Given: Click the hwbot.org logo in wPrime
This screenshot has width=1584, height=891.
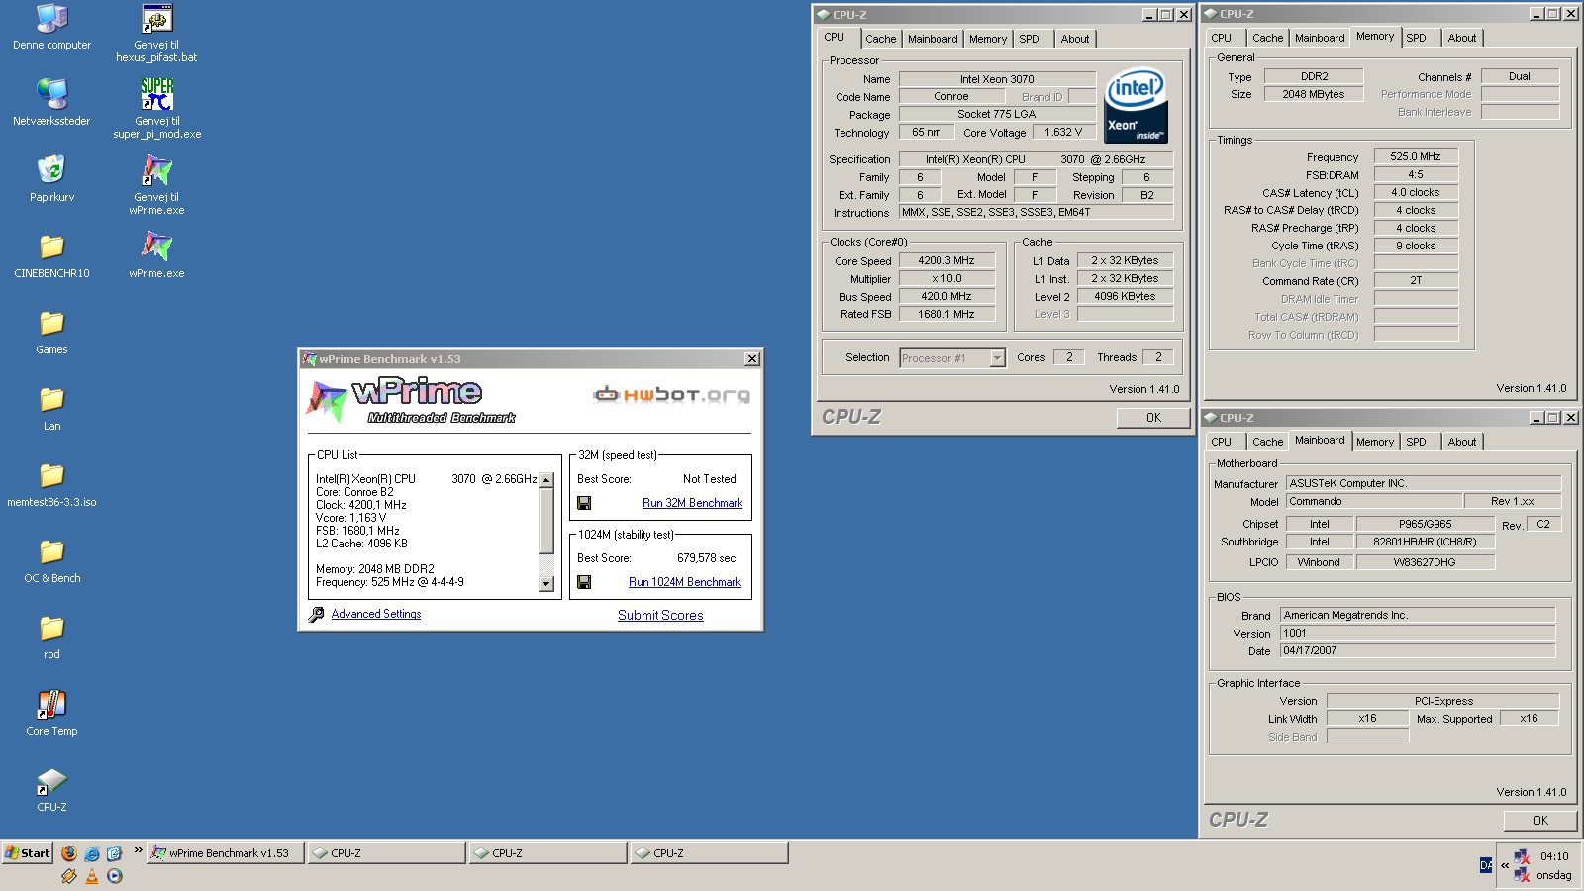Looking at the screenshot, I should pos(671,395).
